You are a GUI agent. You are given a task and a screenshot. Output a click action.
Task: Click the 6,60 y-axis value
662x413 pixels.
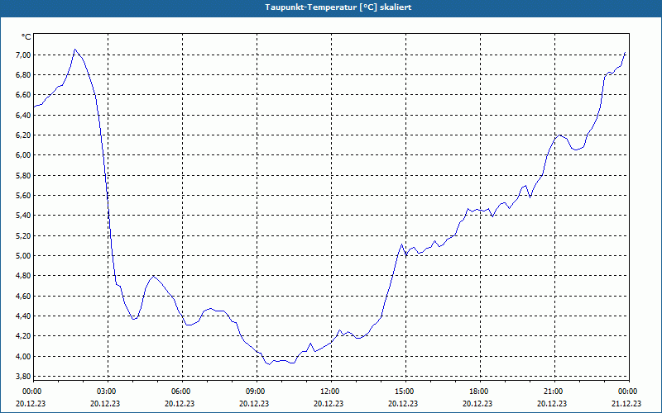(22, 95)
